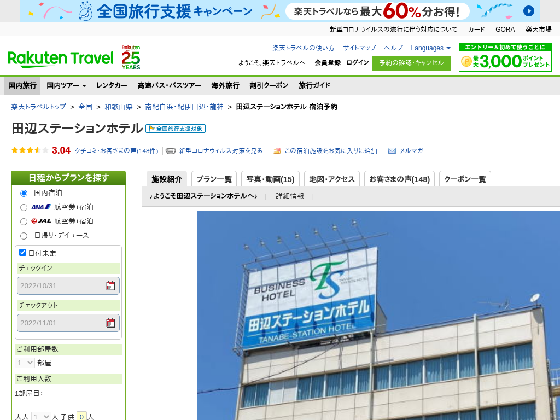Open the GORA link in top bar
560x420 pixels.
tap(505, 30)
